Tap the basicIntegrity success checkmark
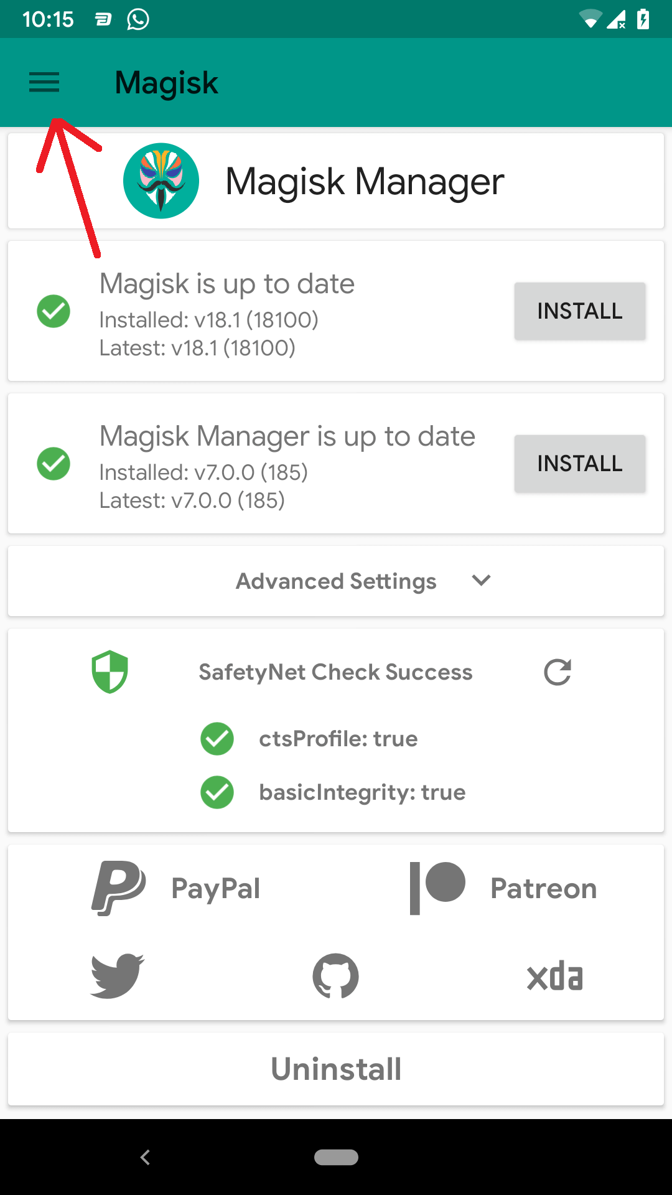This screenshot has height=1195, width=672. point(217,792)
